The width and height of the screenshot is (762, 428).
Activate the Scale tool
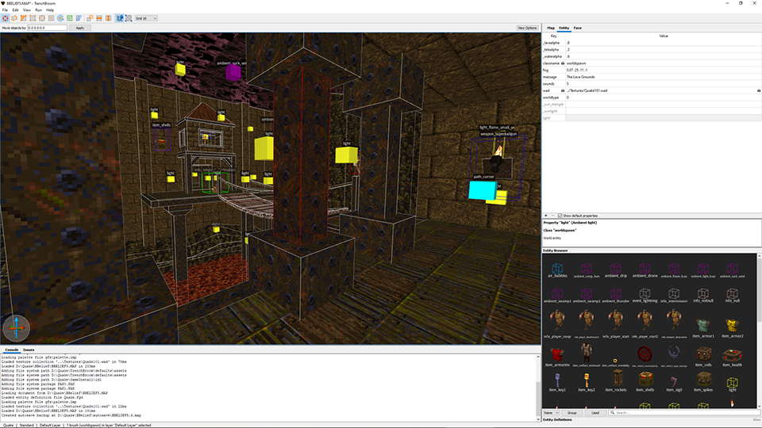click(70, 18)
